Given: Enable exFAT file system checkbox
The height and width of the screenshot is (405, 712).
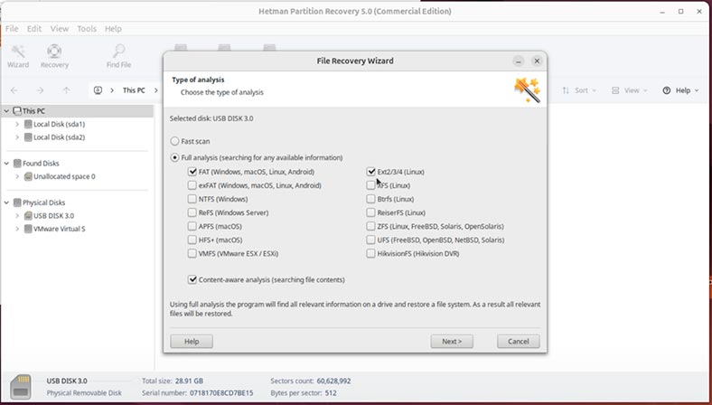Looking at the screenshot, I should point(192,185).
